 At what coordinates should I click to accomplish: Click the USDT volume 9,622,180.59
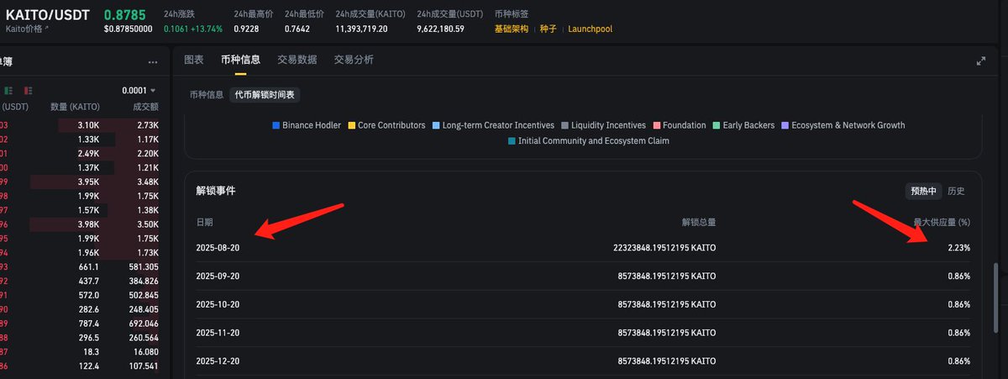pyautogui.click(x=443, y=29)
